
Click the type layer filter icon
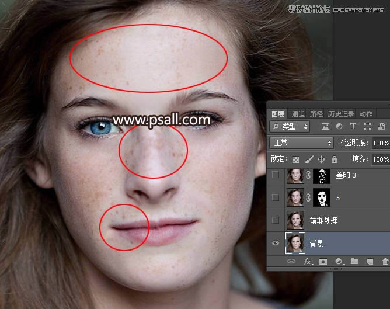click(353, 126)
